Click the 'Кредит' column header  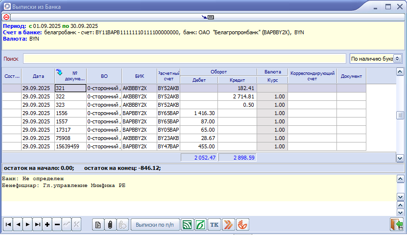[x=238, y=80]
